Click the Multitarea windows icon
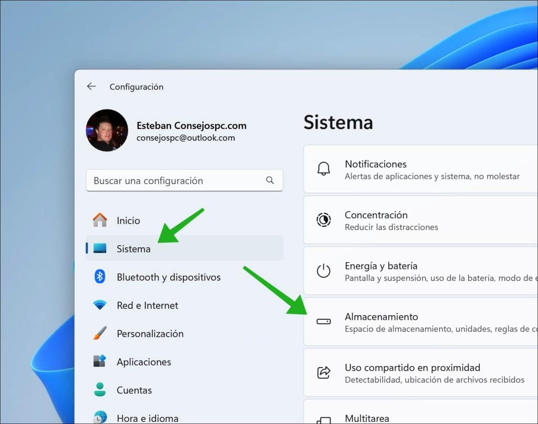This screenshot has width=538, height=424. point(324,420)
